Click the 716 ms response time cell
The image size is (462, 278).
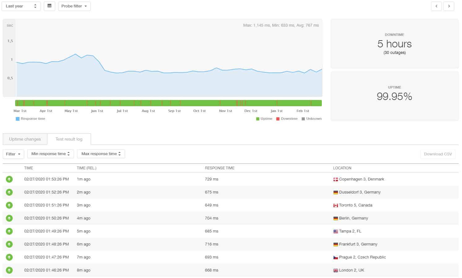[x=212, y=244]
